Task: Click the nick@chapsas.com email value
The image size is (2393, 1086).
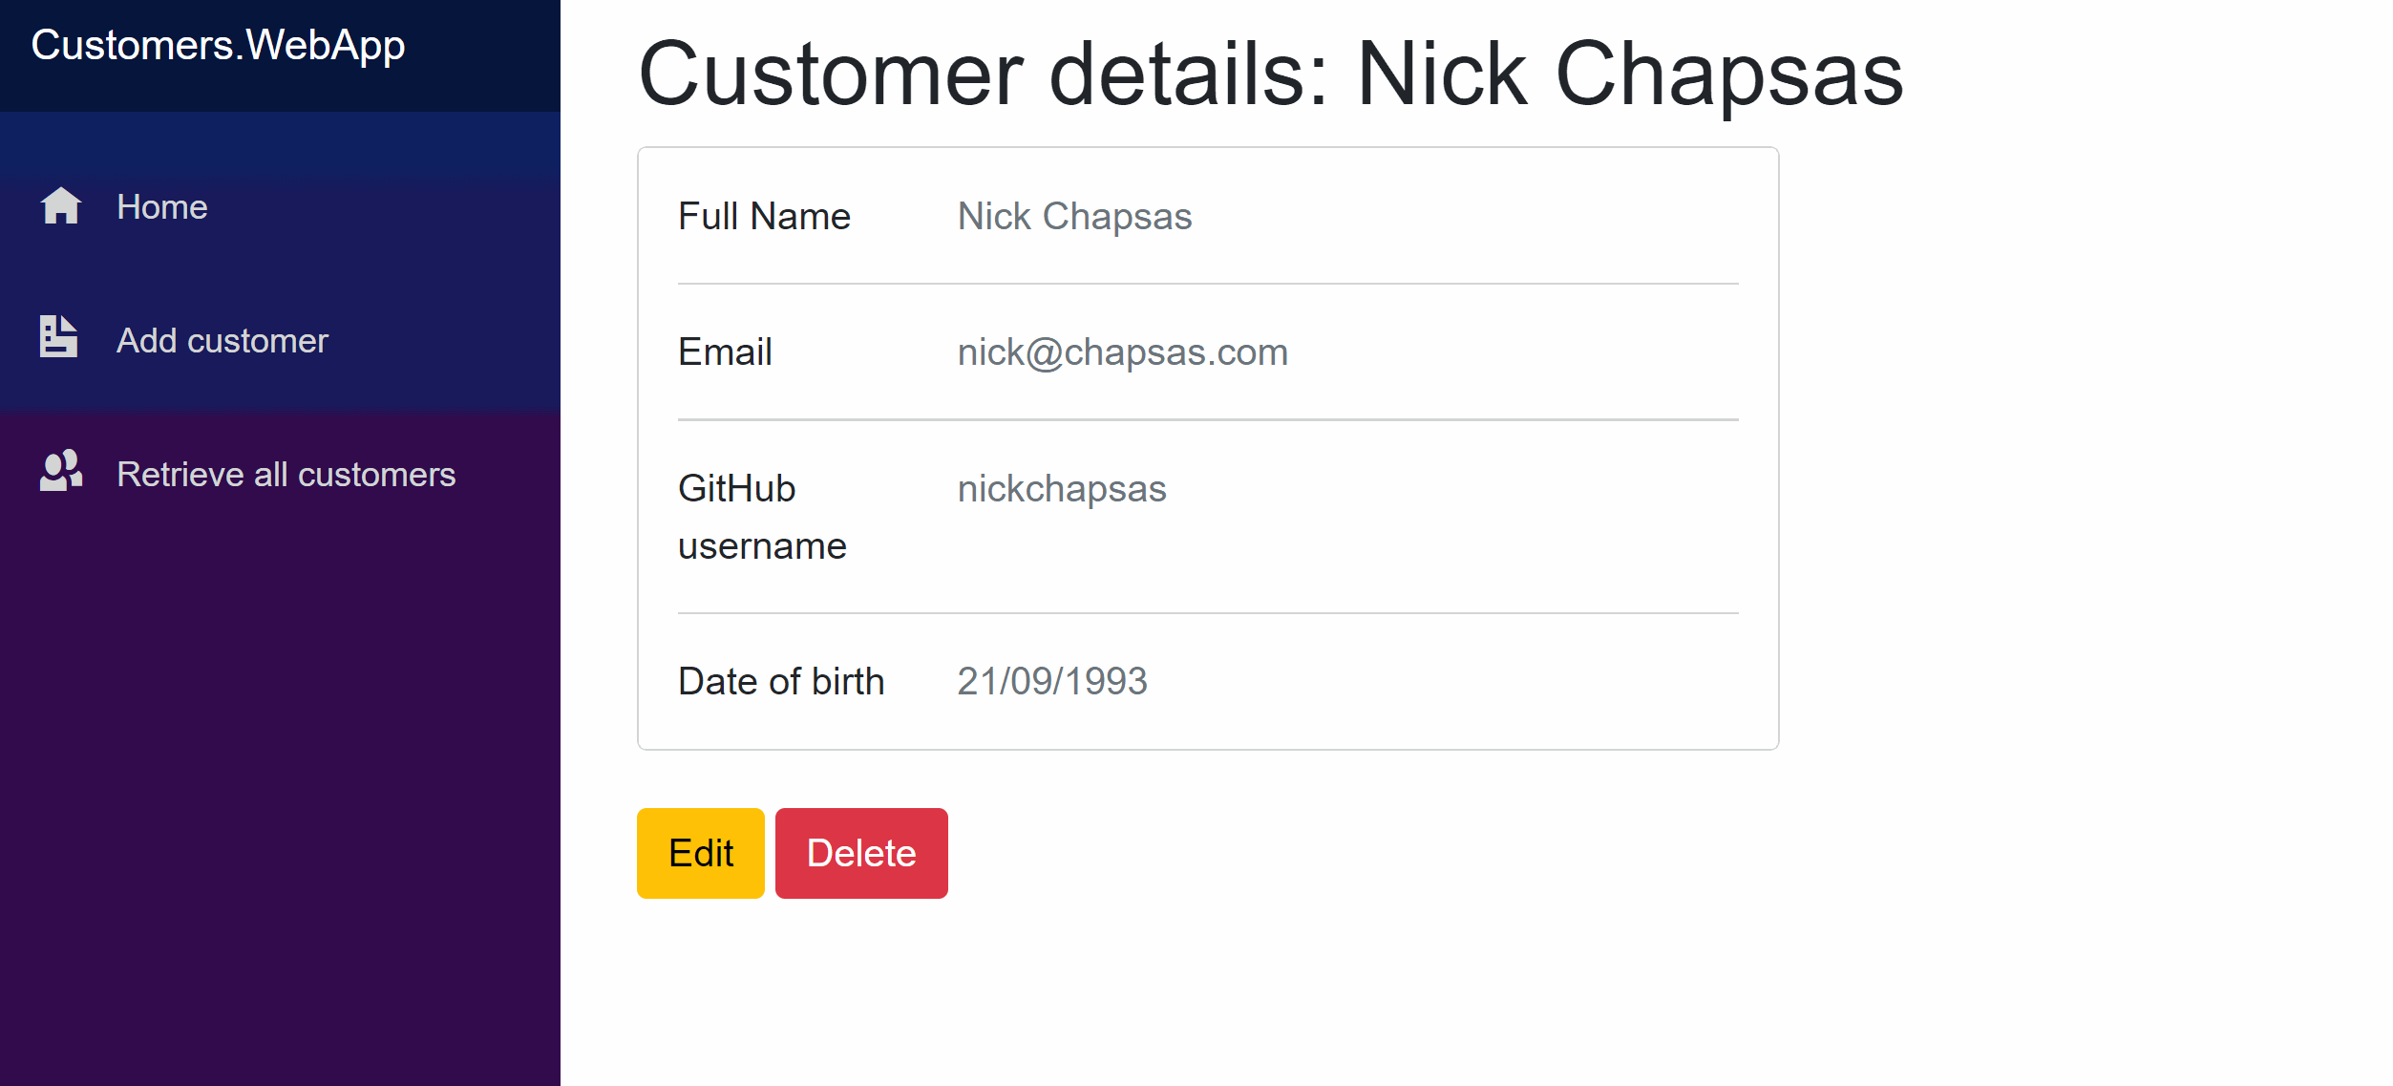Action: pos(1122,352)
